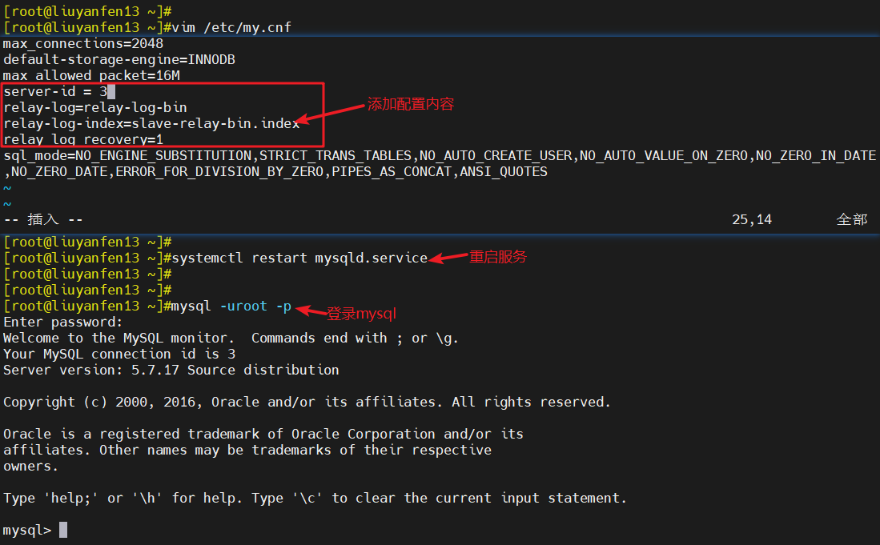This screenshot has height=545, width=880.
Task: Click the 'relay-log=relay-log-bin' line
Action: coord(95,107)
